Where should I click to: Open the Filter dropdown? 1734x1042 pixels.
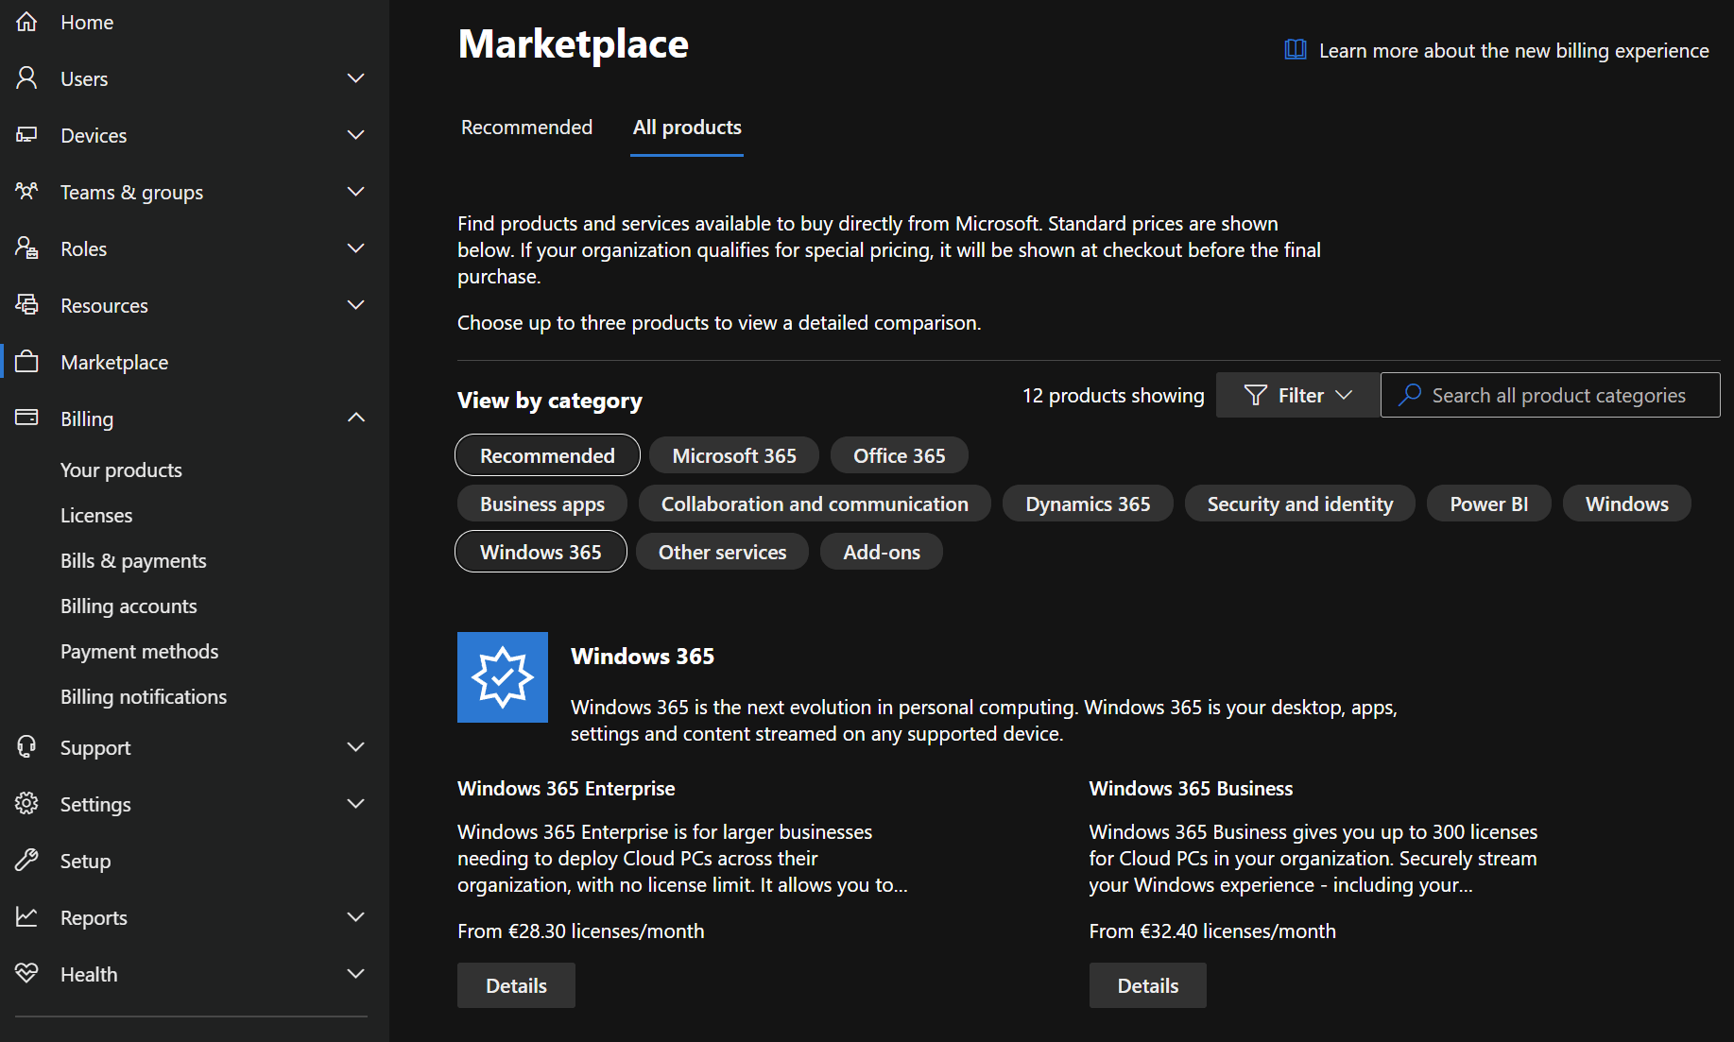1297,395
